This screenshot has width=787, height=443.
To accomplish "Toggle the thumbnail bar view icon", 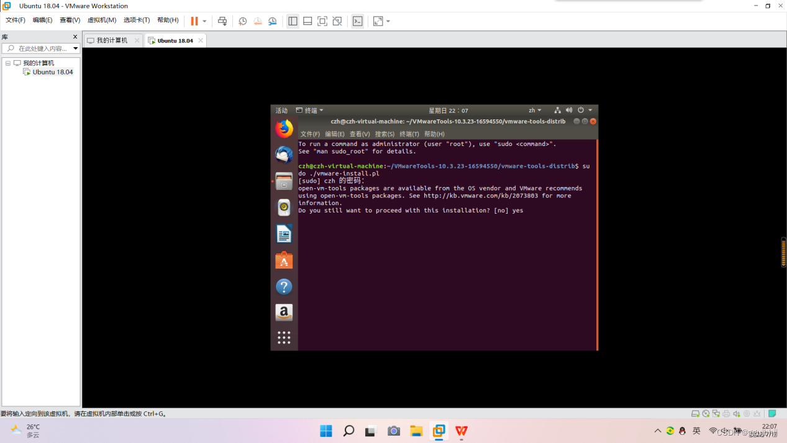I will tap(307, 21).
